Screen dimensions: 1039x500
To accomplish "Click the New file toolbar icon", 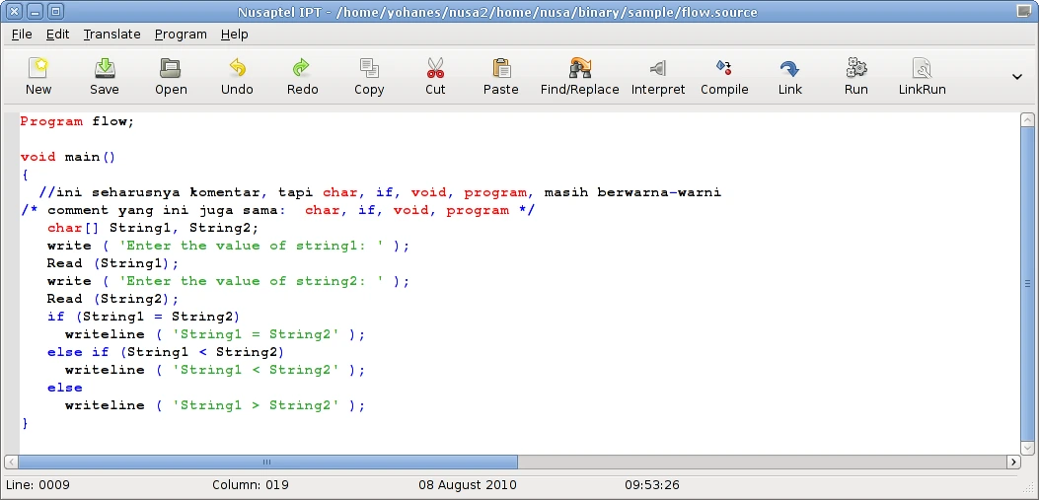I will pos(38,76).
